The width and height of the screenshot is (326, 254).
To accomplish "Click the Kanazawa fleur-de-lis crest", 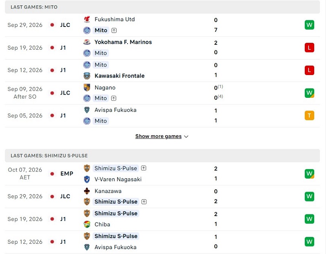I will pyautogui.click(x=87, y=191).
